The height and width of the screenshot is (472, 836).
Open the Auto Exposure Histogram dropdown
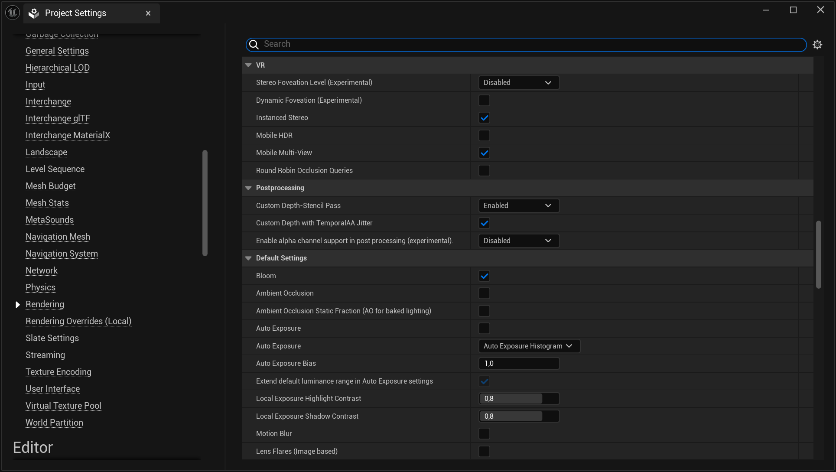coord(529,346)
